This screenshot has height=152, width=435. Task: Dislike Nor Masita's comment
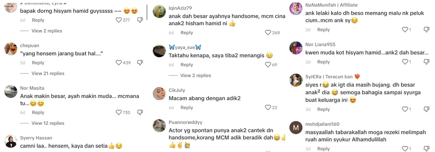click(x=140, y=113)
